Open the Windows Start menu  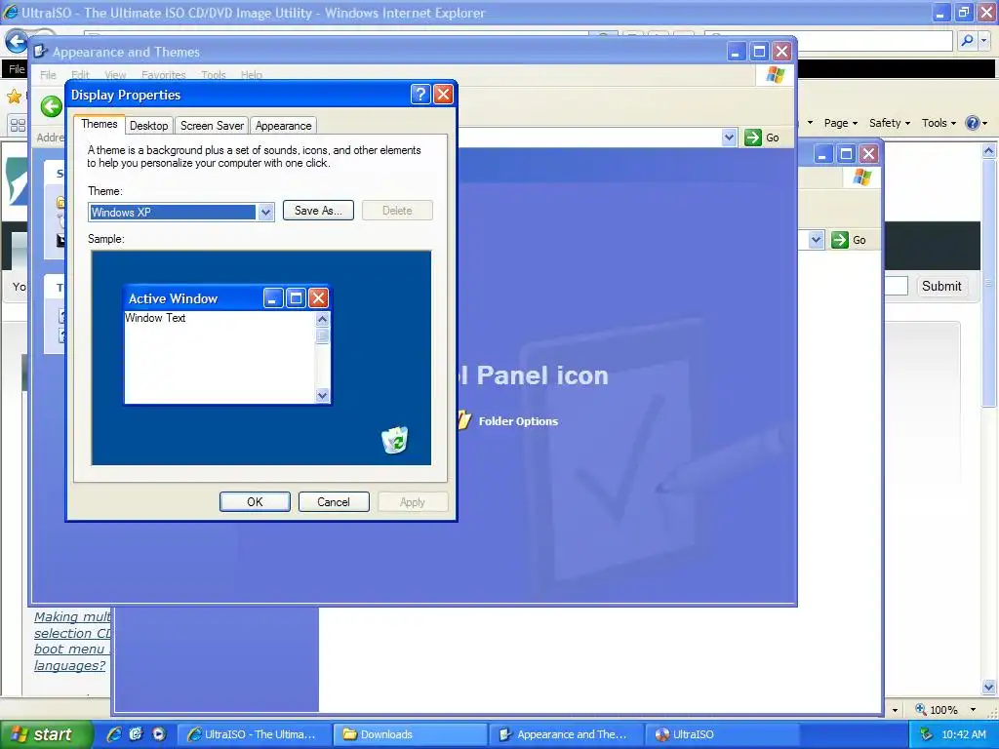pyautogui.click(x=45, y=734)
